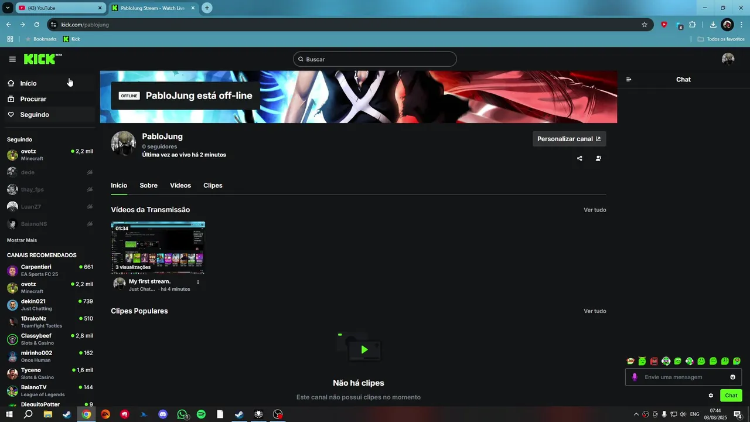
Task: Open recommended channel 1DrakoNz
Action: (x=50, y=322)
